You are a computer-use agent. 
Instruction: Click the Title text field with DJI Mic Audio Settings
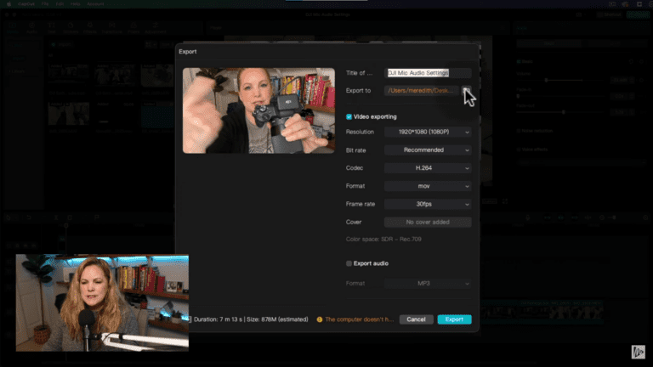point(428,73)
